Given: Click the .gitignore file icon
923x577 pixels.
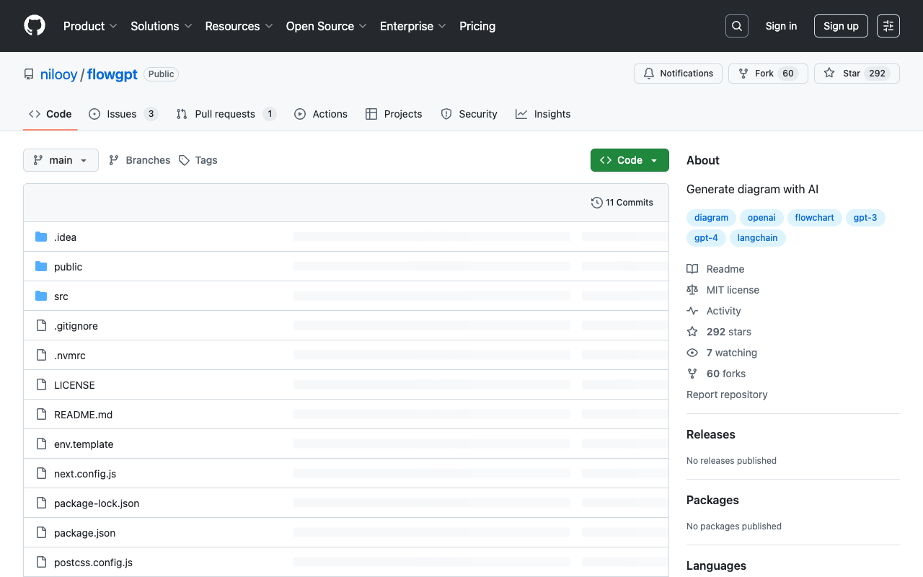Looking at the screenshot, I should pos(41,325).
